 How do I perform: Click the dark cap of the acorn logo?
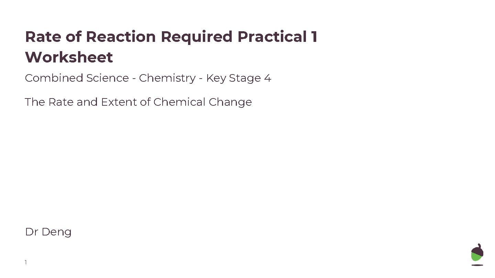click(x=478, y=250)
